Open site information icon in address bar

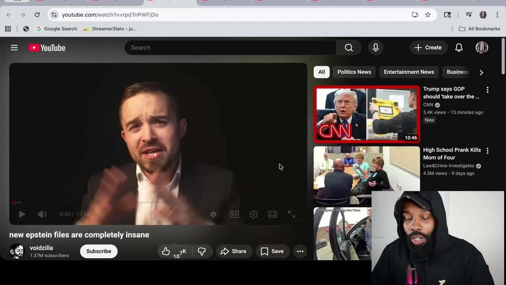click(54, 15)
